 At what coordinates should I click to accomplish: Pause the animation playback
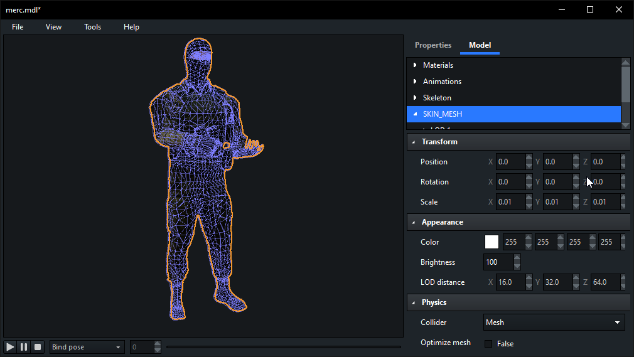[24, 347]
